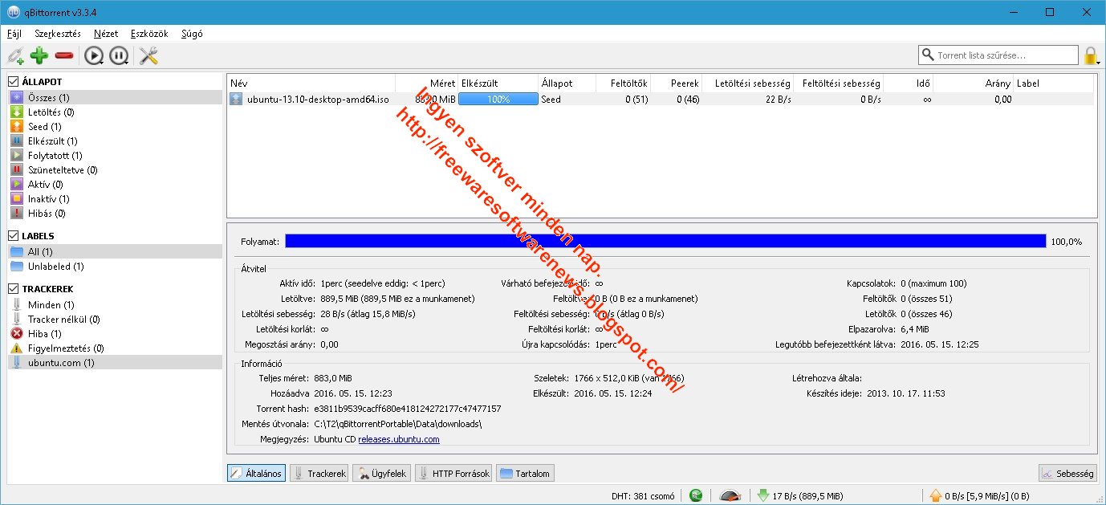This screenshot has height=505, width=1106.
Task: Click the yellow warning Figyelmeztetés icon
Action: click(x=17, y=348)
